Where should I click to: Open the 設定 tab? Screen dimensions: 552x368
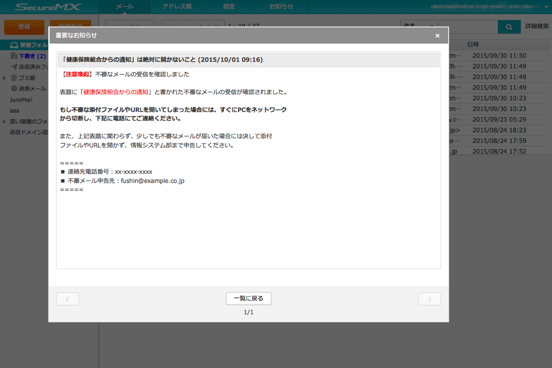tap(229, 7)
